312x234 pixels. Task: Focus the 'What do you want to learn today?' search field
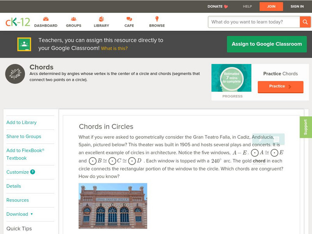tap(254, 22)
